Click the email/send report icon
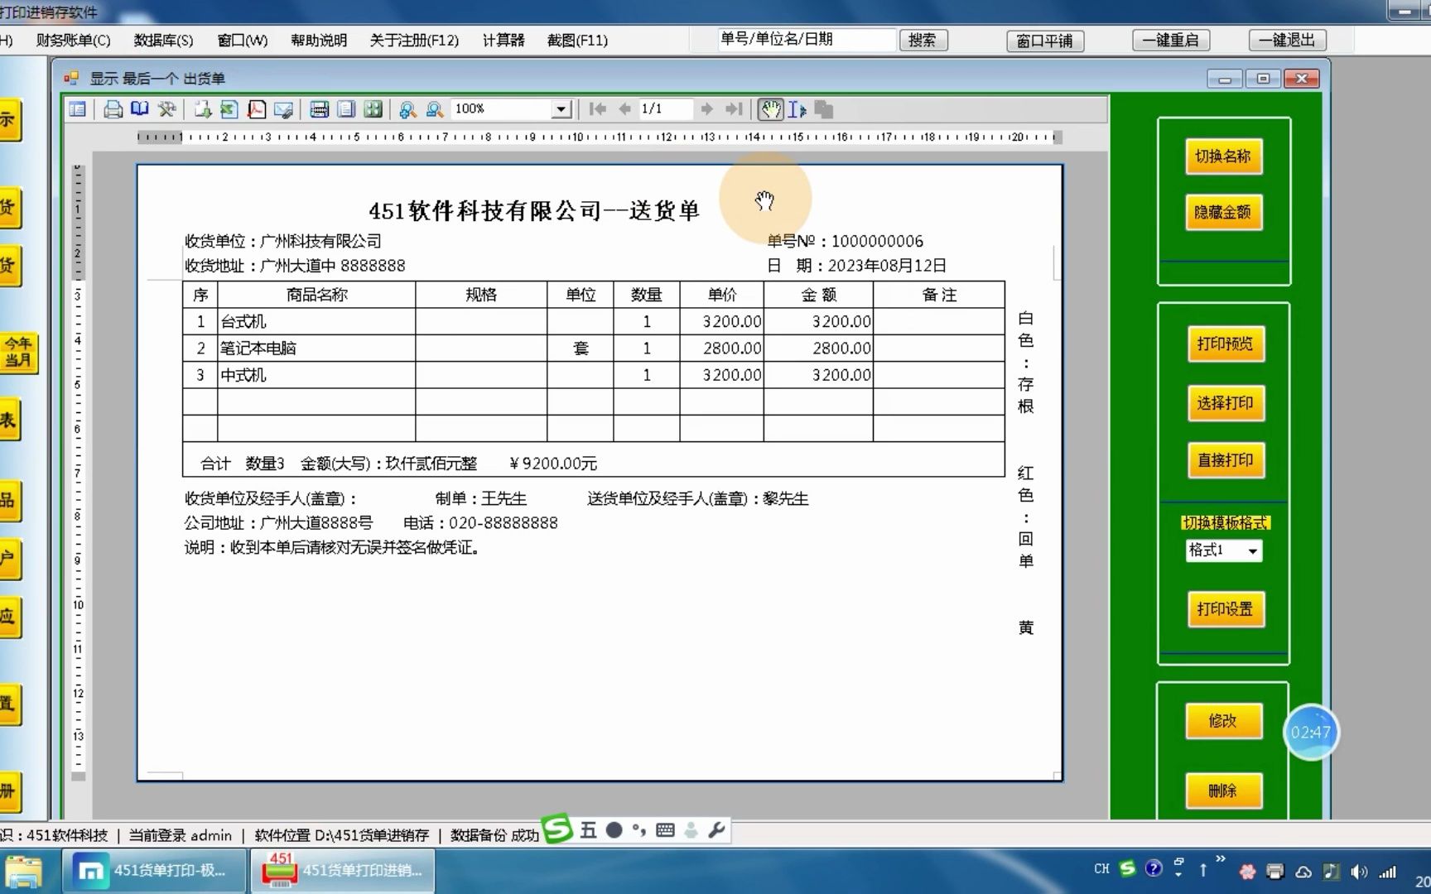Screen dimensions: 1431x894 point(283,108)
